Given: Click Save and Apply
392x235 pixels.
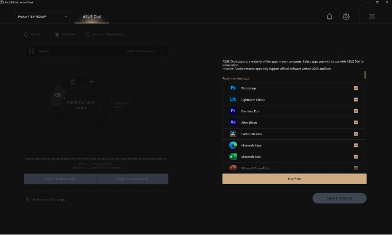Looking at the screenshot, I should tap(340, 198).
